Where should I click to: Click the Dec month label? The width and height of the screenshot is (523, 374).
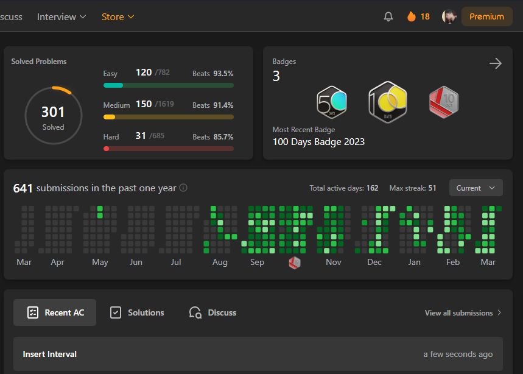click(x=374, y=263)
